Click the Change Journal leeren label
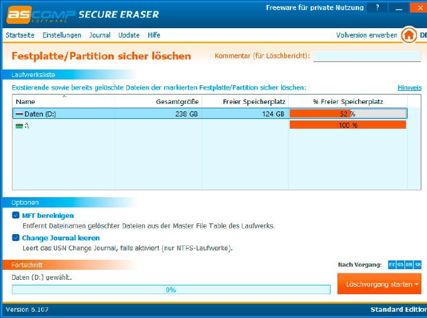 (61, 238)
